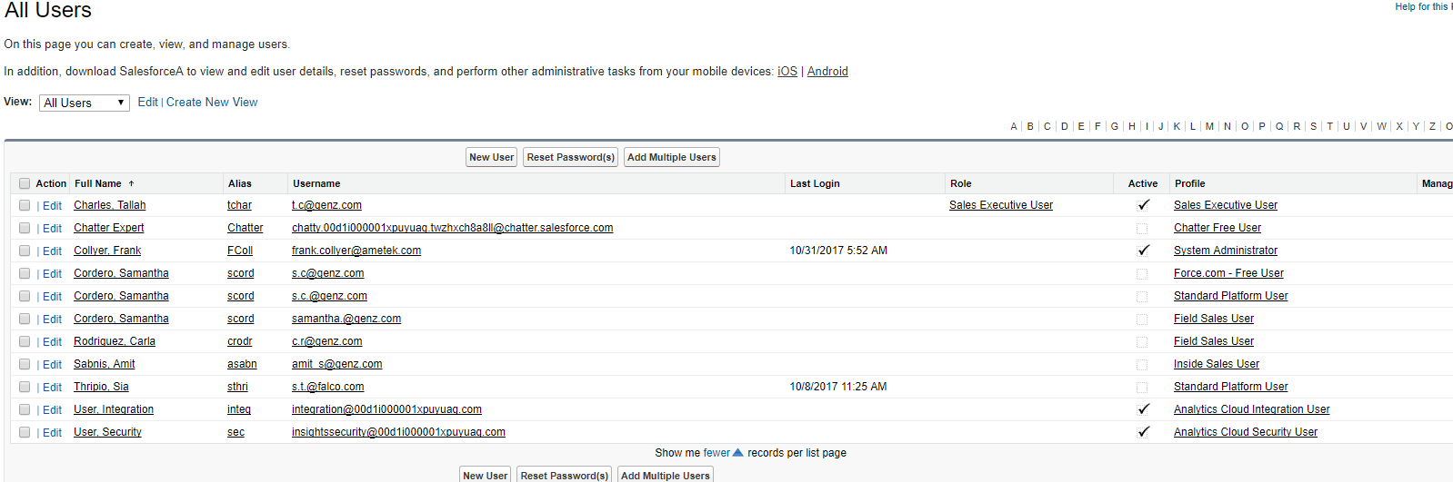Open System Administrator profile link
1453x482 pixels.
pos(1225,251)
